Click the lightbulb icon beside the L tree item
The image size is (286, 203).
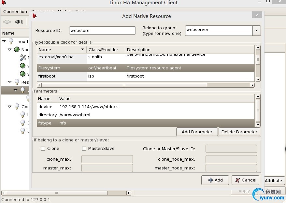[x=23, y=115]
